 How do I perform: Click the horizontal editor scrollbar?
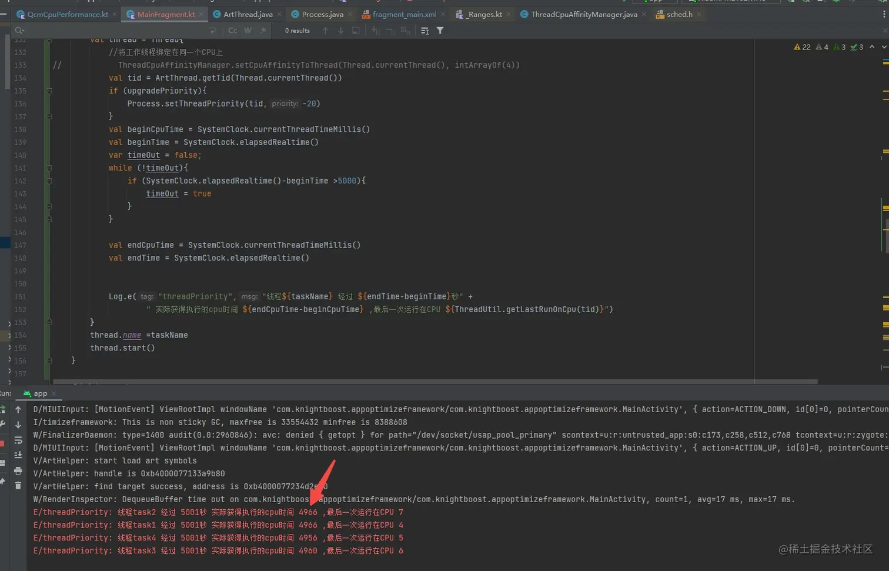[x=435, y=382]
